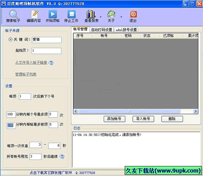Click the 删除 button
This screenshot has height=176, width=203.
tap(172, 119)
